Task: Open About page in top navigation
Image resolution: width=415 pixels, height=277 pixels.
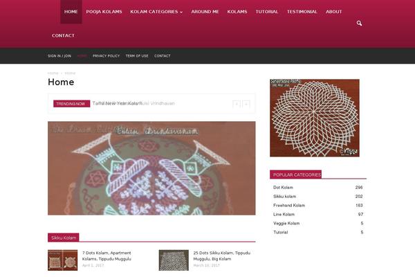Action: coord(334,12)
